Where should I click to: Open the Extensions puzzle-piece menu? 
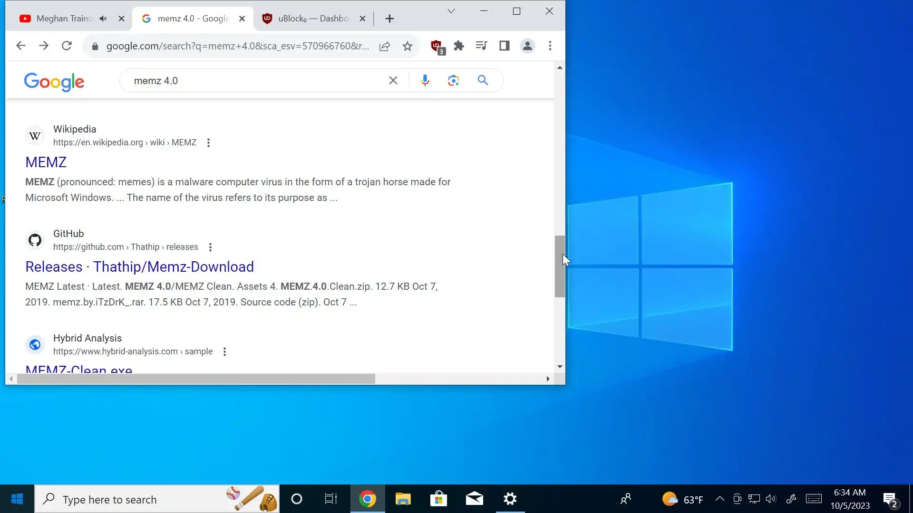458,46
